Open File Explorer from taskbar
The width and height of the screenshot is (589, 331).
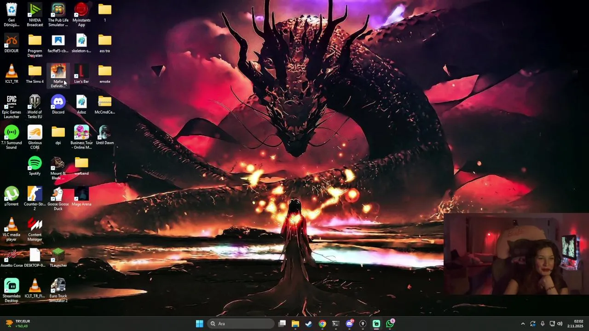click(x=295, y=324)
